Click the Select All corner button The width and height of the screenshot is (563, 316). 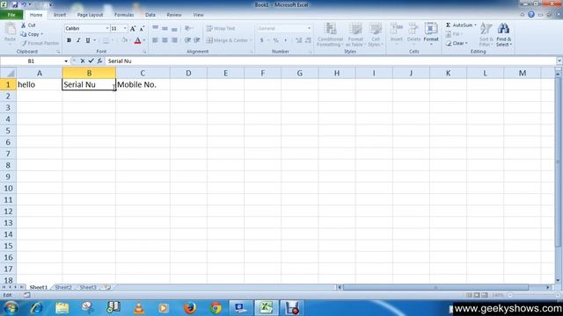pyautogui.click(x=8, y=73)
